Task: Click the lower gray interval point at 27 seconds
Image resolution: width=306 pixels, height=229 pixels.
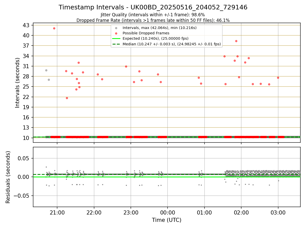Action: [49, 80]
